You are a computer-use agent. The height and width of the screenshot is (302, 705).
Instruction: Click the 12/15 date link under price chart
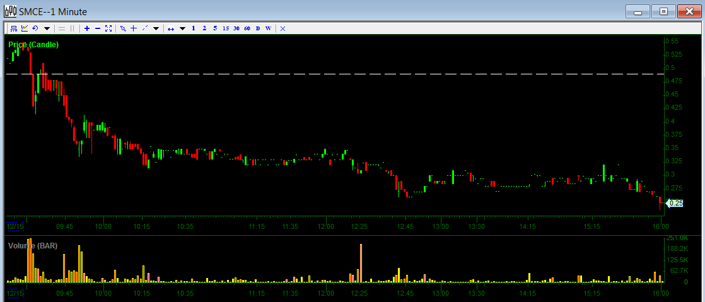pos(14,226)
